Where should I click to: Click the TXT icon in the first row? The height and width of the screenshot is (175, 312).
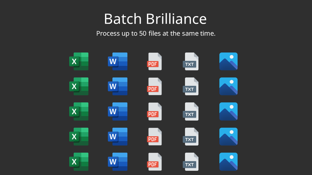pos(191,61)
